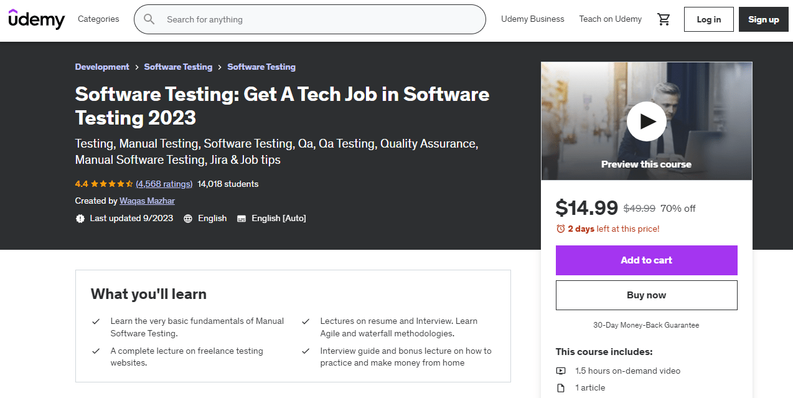Open instructor Waqas Mazhar's profile
793x398 pixels.
(147, 201)
